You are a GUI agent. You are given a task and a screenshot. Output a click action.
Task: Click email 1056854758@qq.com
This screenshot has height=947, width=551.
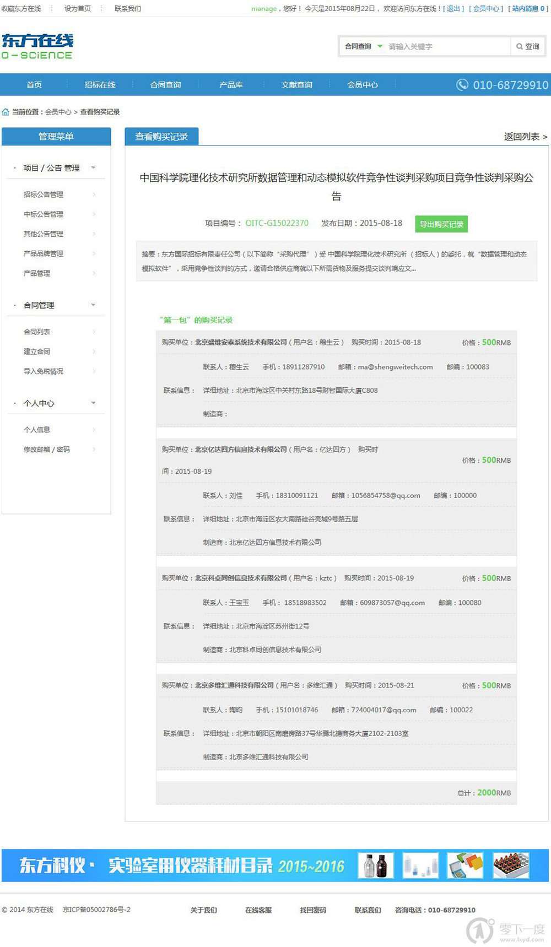tap(386, 495)
